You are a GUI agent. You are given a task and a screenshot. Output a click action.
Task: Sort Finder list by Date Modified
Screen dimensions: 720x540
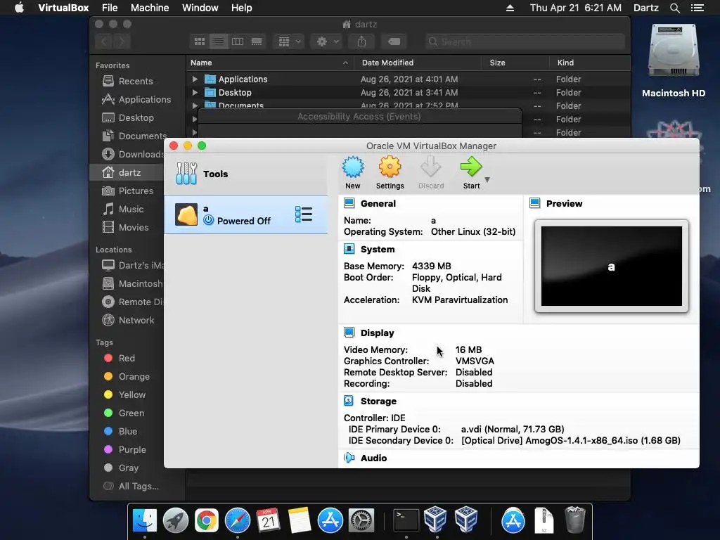click(x=418, y=63)
